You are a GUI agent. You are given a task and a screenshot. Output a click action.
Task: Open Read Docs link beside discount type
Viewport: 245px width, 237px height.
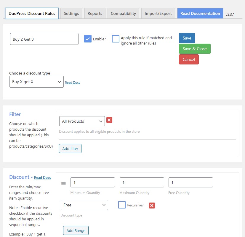click(73, 83)
